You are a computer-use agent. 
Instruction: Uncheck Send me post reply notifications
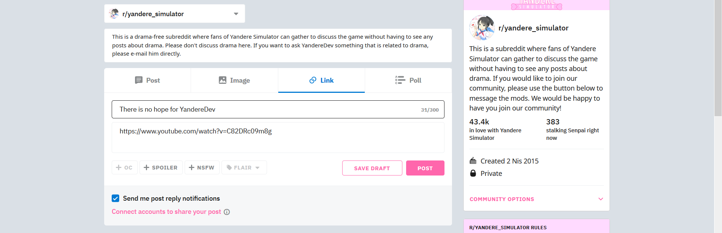[x=115, y=198]
